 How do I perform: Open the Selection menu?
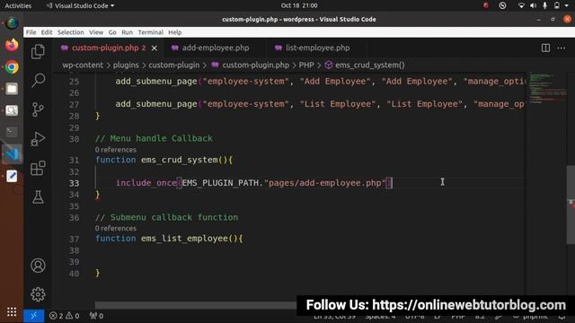point(70,32)
